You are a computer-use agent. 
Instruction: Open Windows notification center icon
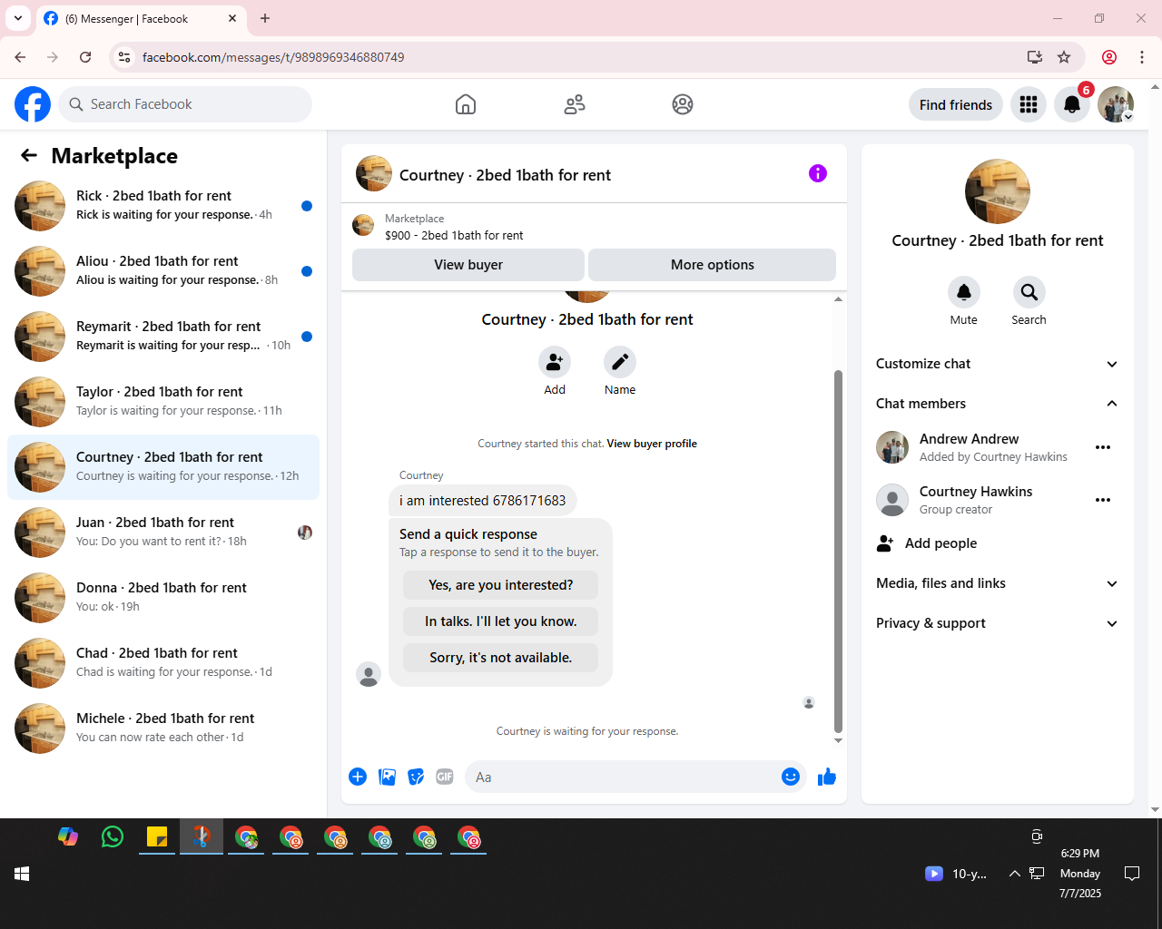coord(1132,874)
